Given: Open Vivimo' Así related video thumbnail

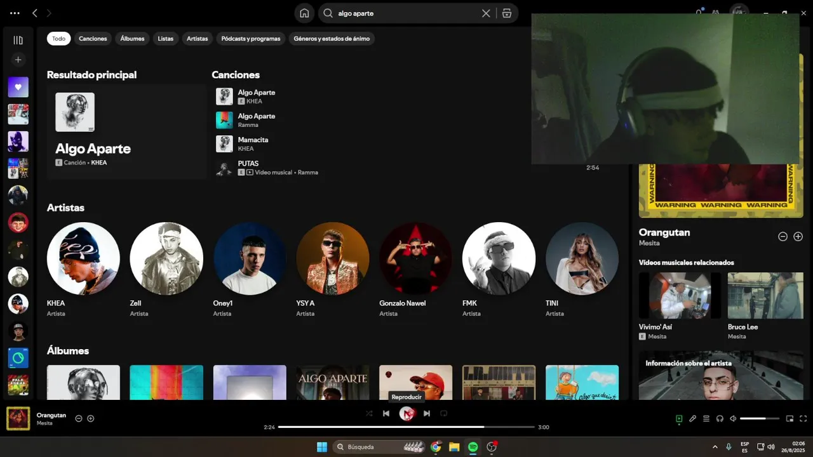Looking at the screenshot, I should point(680,295).
